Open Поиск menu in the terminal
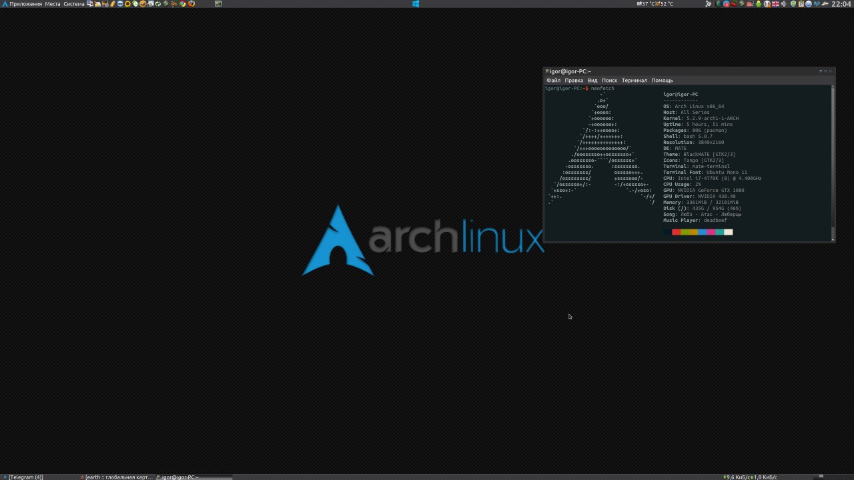The image size is (854, 480). [610, 81]
